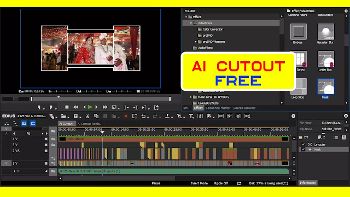The width and height of the screenshot is (350, 197).
Task: Open effect settings list icon in Information panel
Action: point(335,137)
